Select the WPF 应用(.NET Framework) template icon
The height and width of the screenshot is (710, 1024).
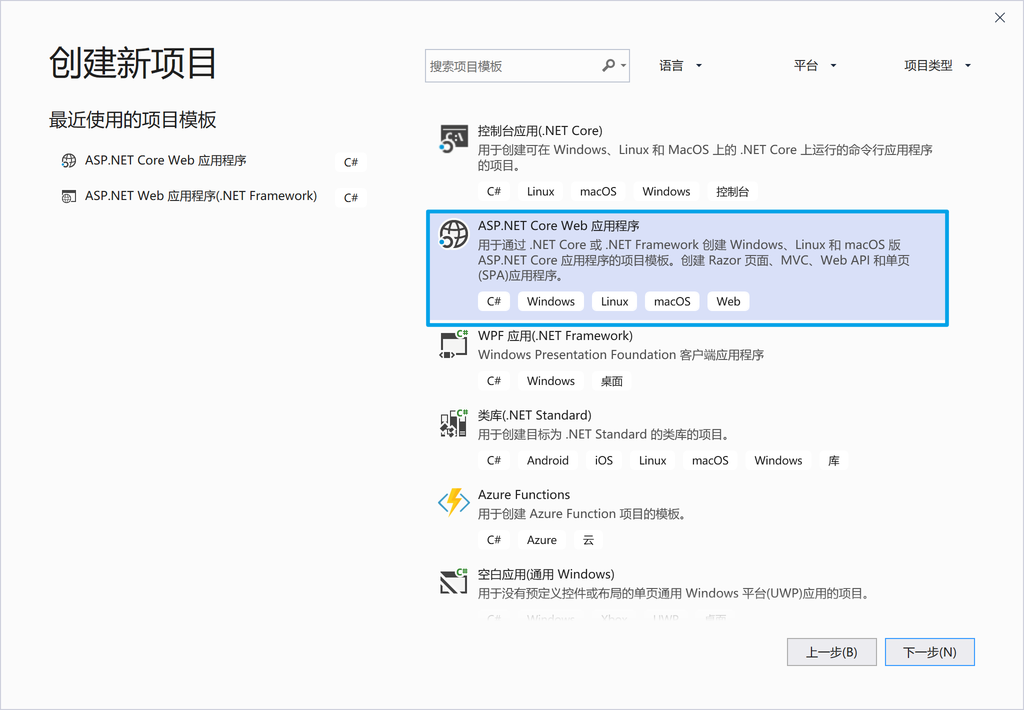[x=452, y=345]
